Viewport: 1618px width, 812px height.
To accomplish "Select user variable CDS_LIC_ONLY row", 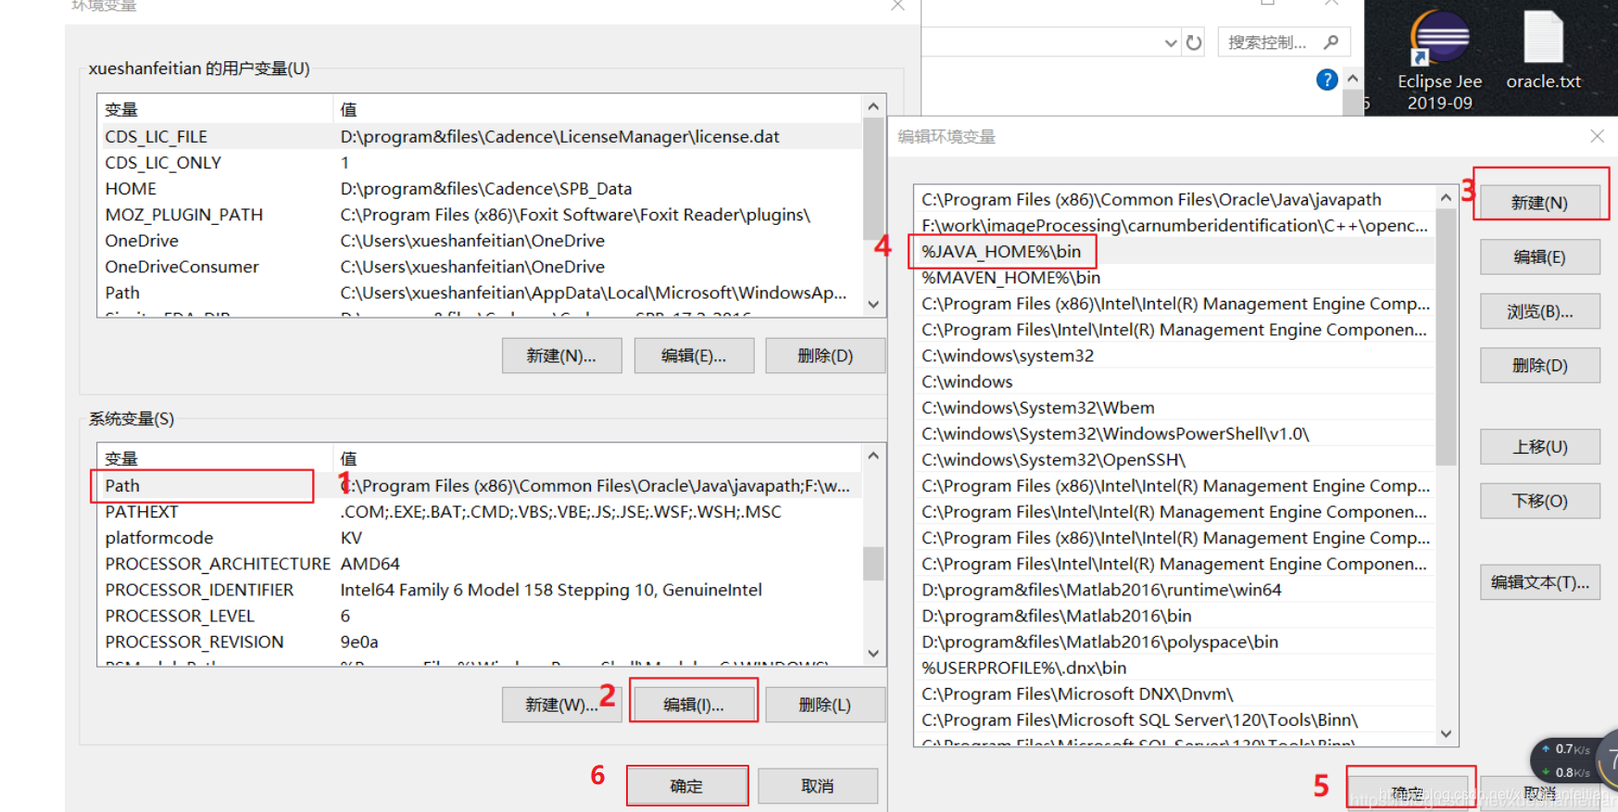I will click(x=480, y=163).
